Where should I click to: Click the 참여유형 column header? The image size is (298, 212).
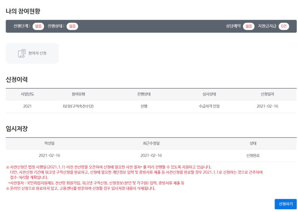point(78,94)
